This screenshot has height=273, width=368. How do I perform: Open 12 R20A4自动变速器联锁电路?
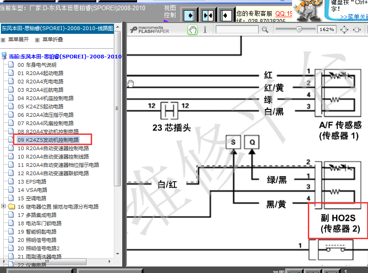(x=53, y=173)
